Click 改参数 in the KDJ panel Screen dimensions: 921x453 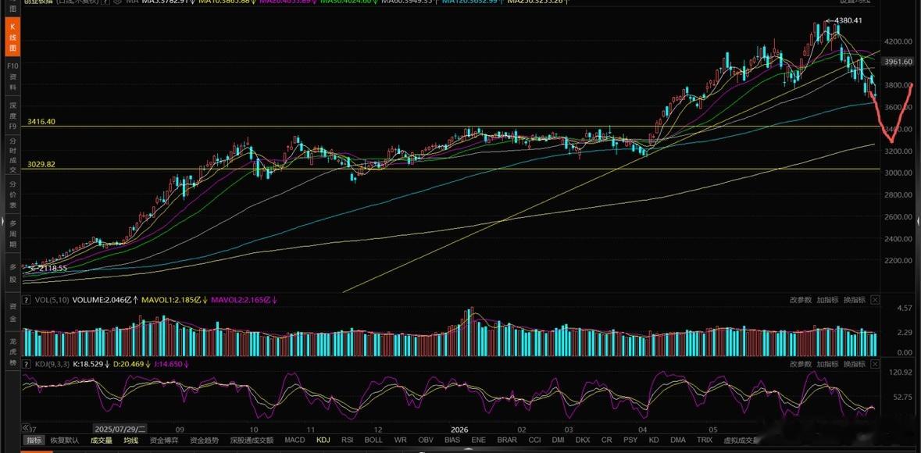coord(800,364)
